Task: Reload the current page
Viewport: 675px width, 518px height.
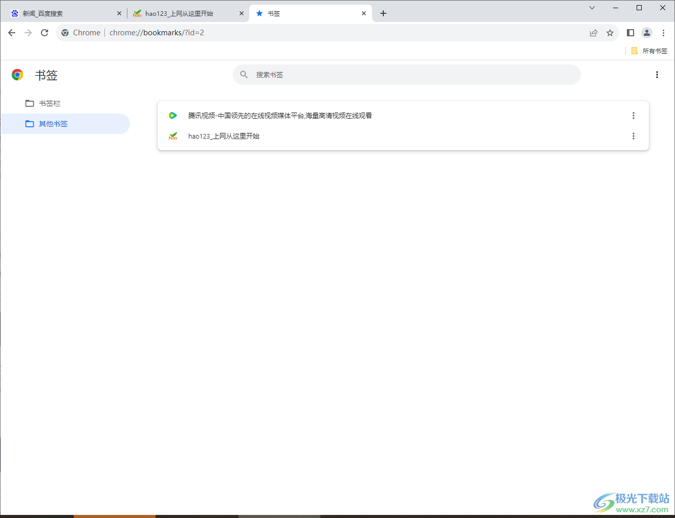Action: click(45, 33)
